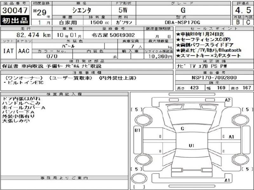Click the B1 damage marker on car diagram
Viewport: 254px width, 190px height.
pyautogui.click(x=137, y=130)
